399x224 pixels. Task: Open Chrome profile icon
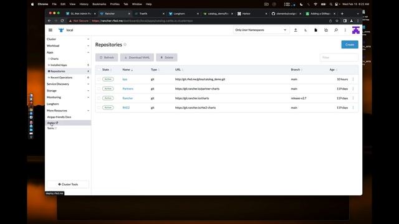[352, 21]
